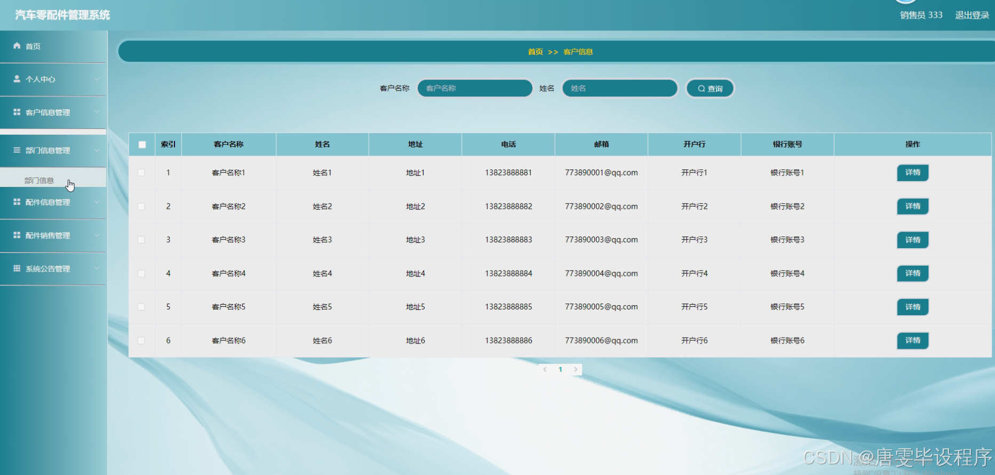Click the home icon beside 首页
The image size is (995, 475).
17,46
